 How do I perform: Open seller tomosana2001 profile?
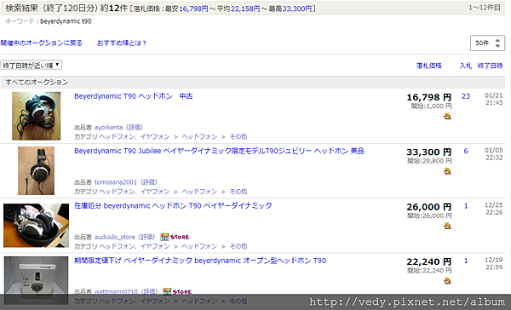point(116,182)
